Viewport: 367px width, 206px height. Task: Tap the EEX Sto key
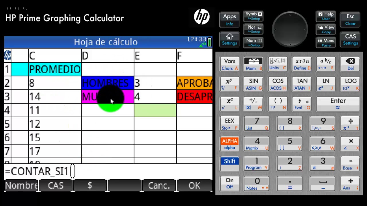[229, 124]
